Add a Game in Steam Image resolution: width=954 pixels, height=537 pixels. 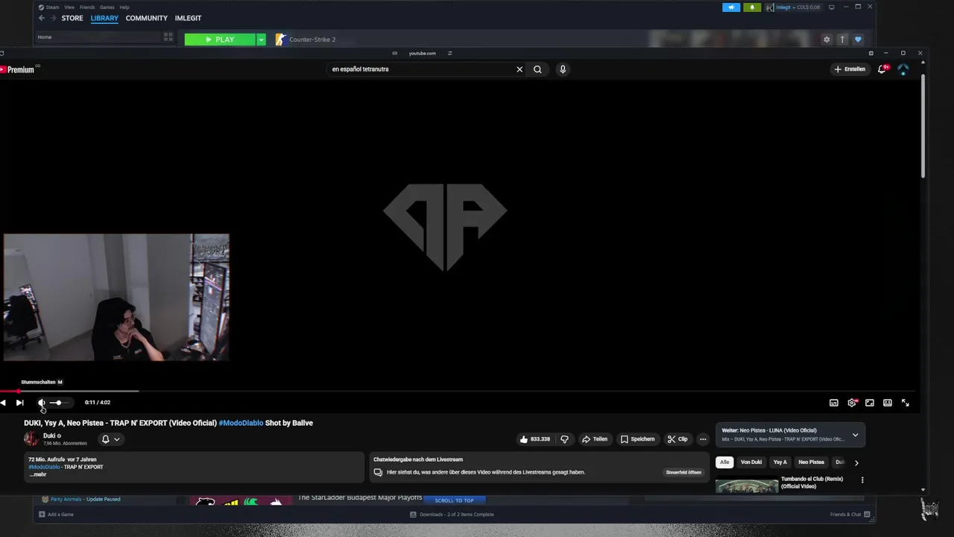[56, 515]
